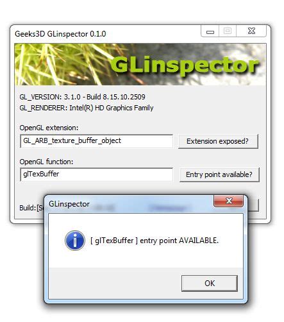The width and height of the screenshot is (284, 322).
Task: Click the GL_VERSION information line
Action: [x=82, y=97]
